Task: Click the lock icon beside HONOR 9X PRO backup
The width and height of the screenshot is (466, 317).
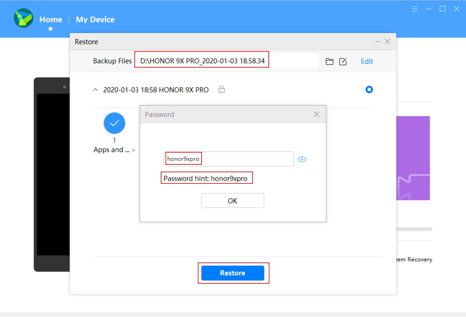Action: pos(222,90)
